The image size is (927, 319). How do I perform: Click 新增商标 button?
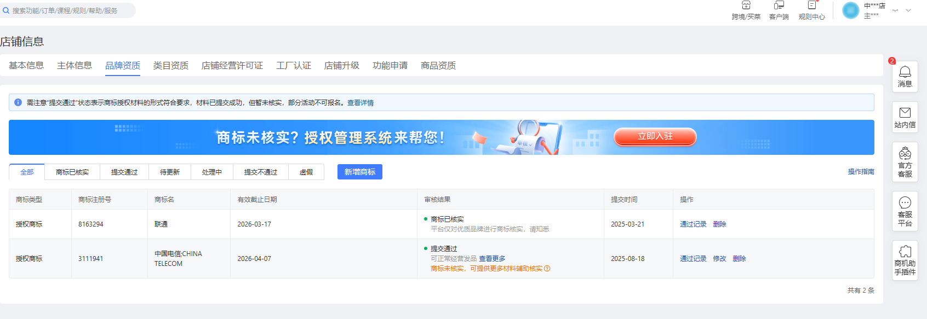(360, 172)
